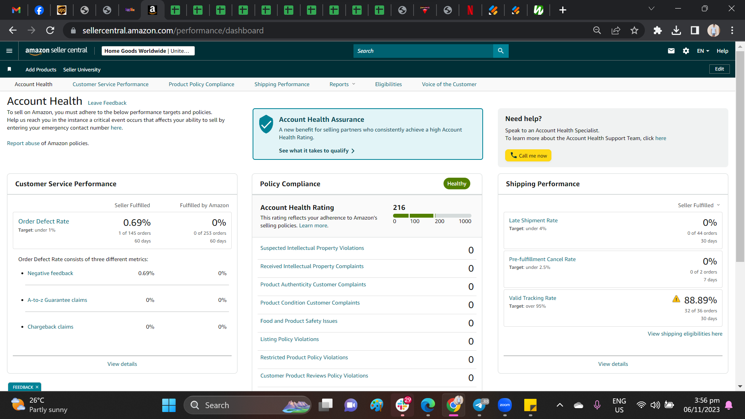
Task: Switch to the Netflix browser tab
Action: pos(470,10)
